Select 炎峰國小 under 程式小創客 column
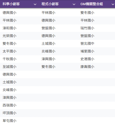 [x=48, y=51]
